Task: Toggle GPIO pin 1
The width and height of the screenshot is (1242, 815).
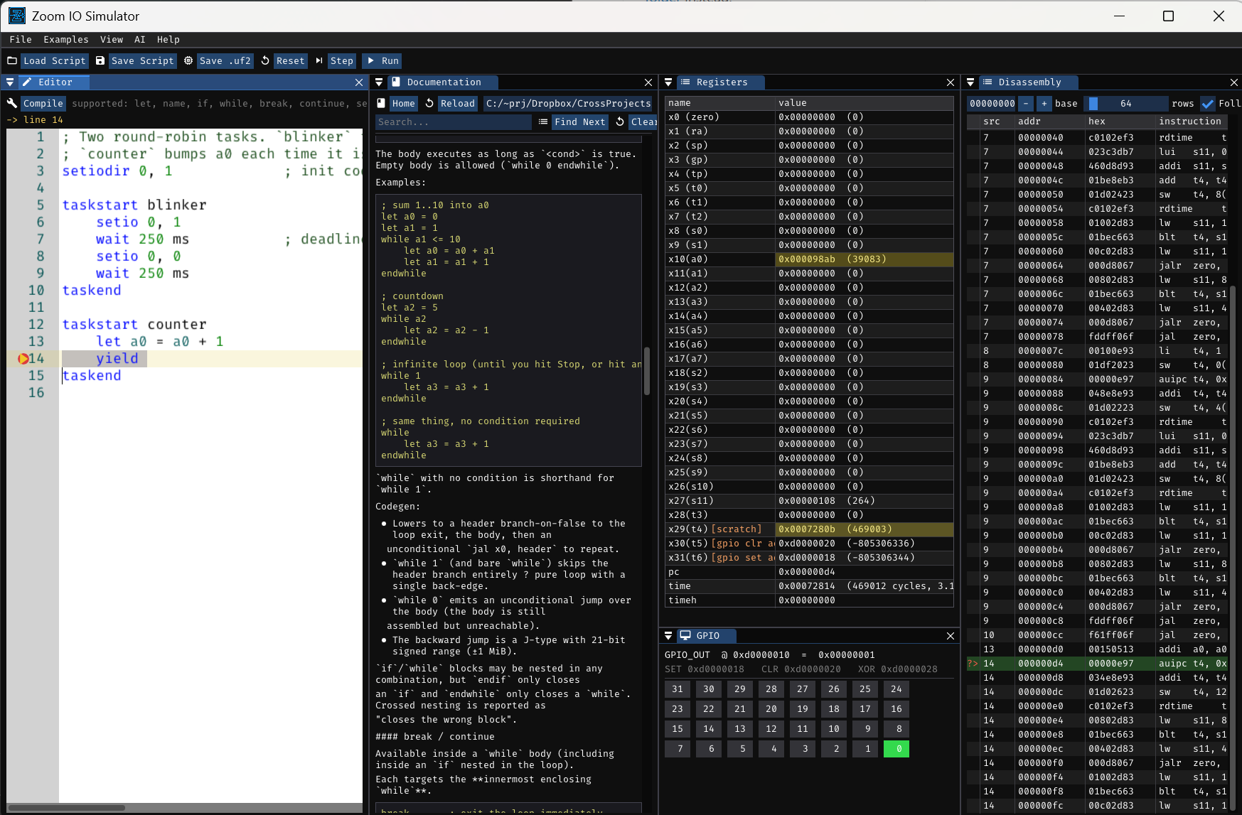Action: (x=865, y=749)
